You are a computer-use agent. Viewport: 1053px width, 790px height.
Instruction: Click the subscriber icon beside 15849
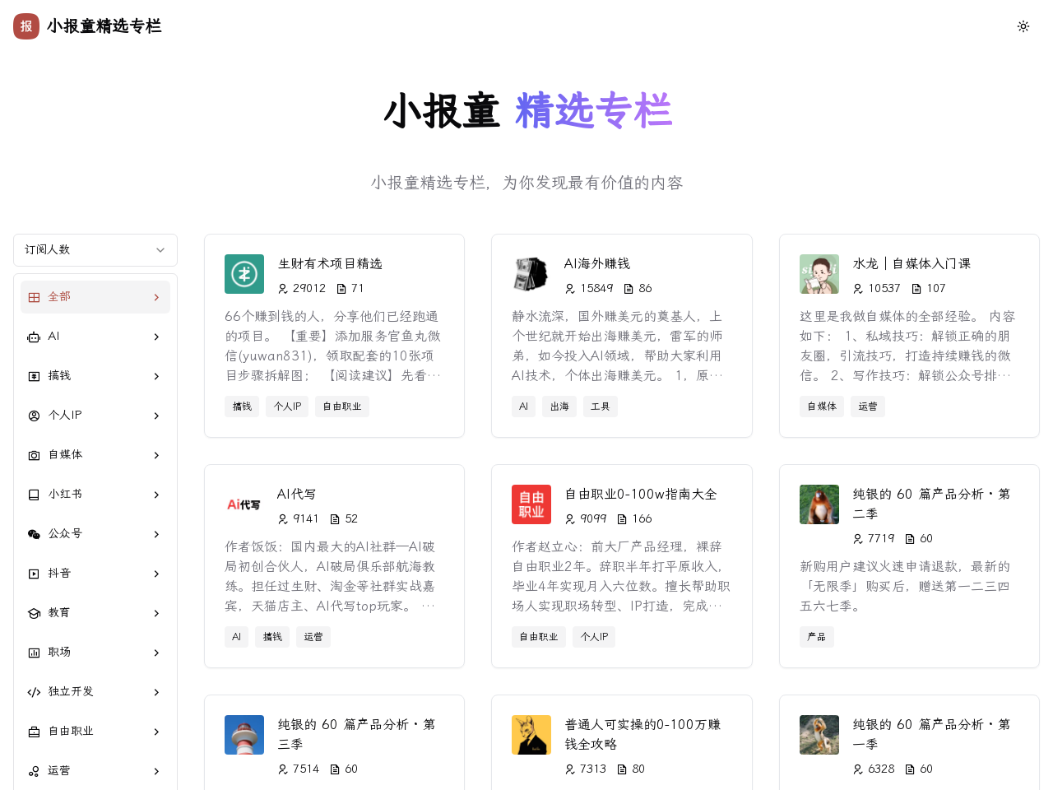click(570, 289)
